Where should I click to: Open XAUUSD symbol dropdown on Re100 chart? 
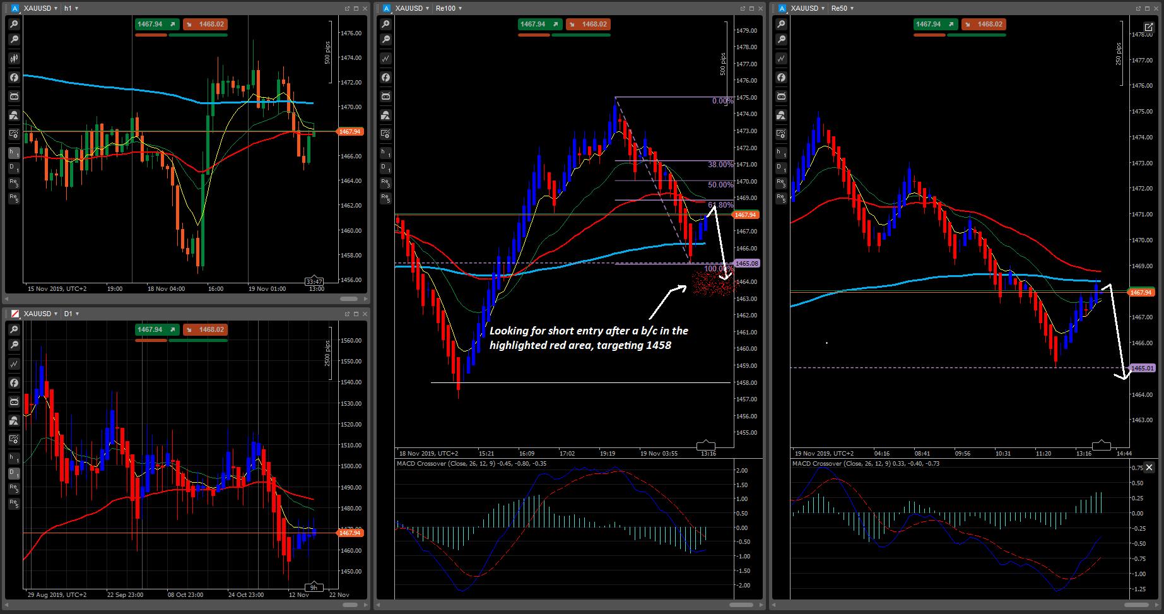coord(412,8)
